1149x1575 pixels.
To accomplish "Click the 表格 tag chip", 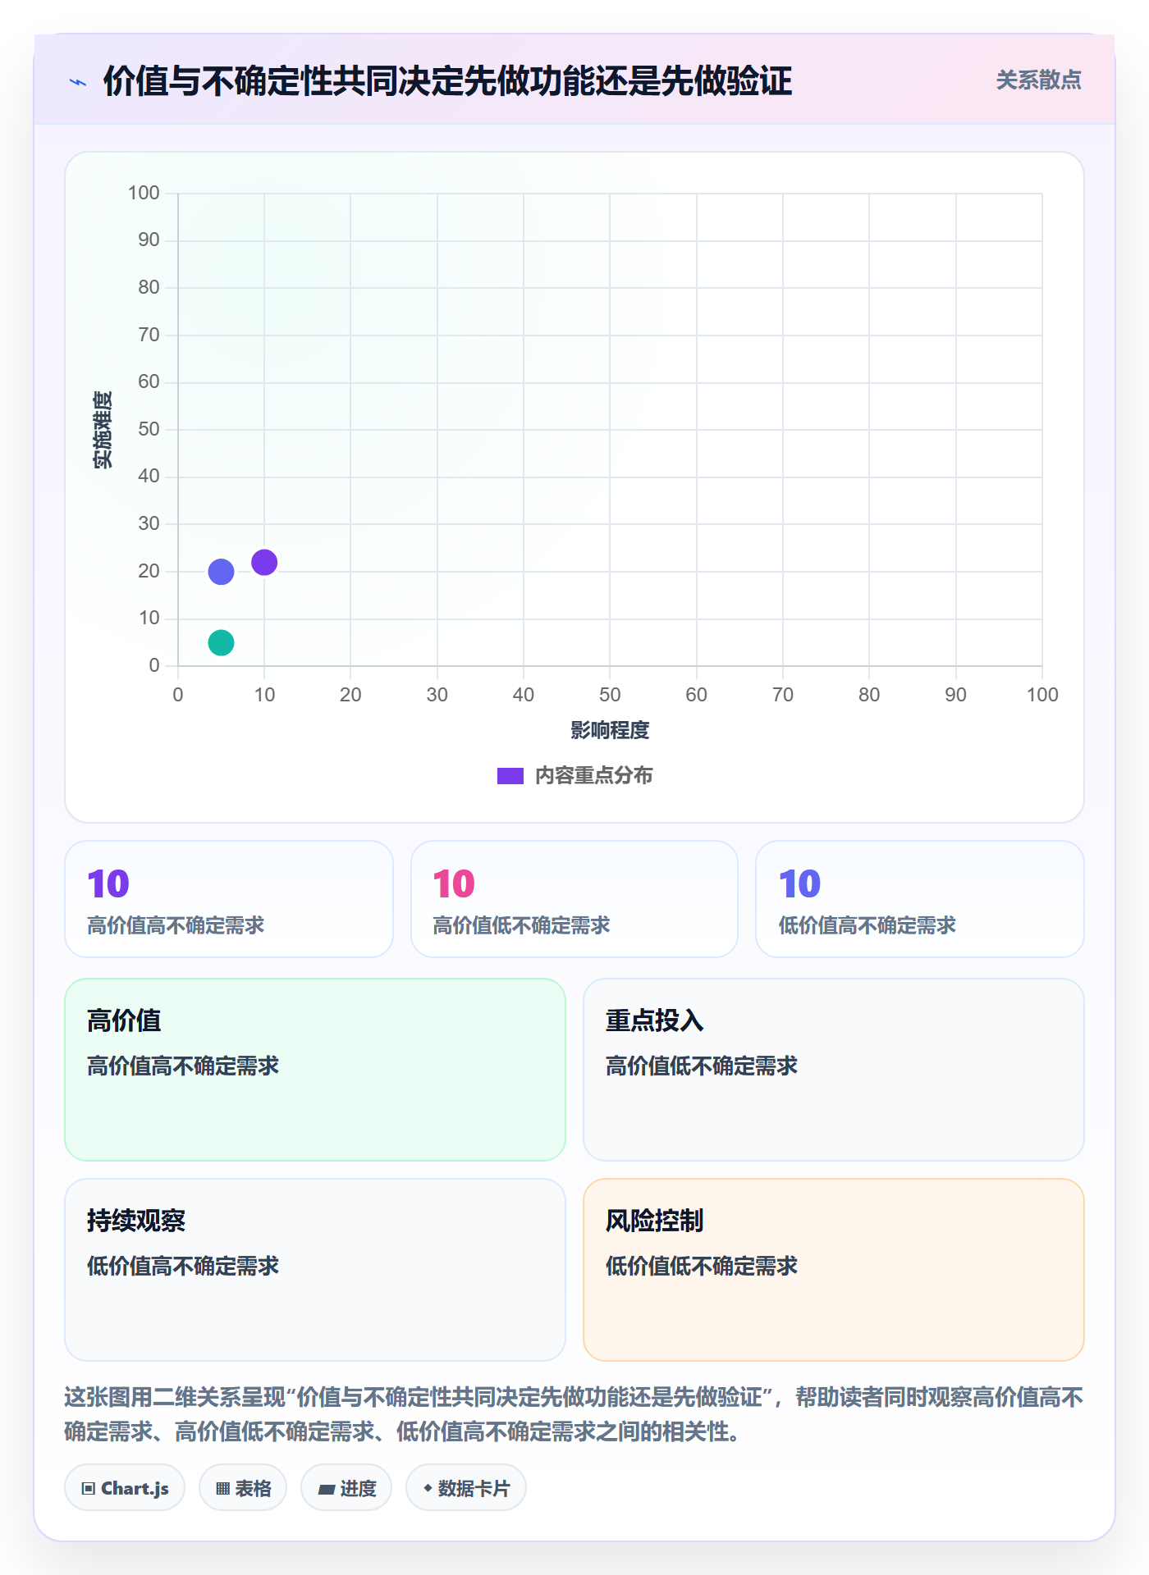I will (x=243, y=1488).
